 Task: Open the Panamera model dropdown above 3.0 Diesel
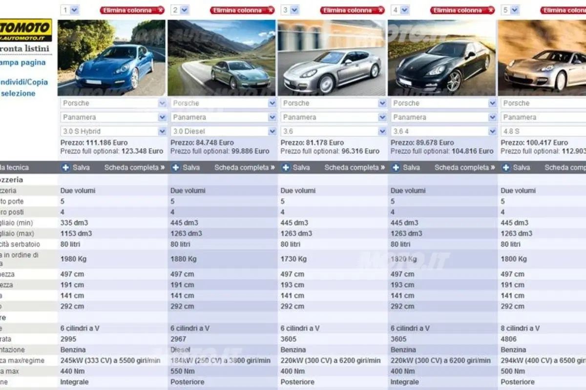click(224, 117)
